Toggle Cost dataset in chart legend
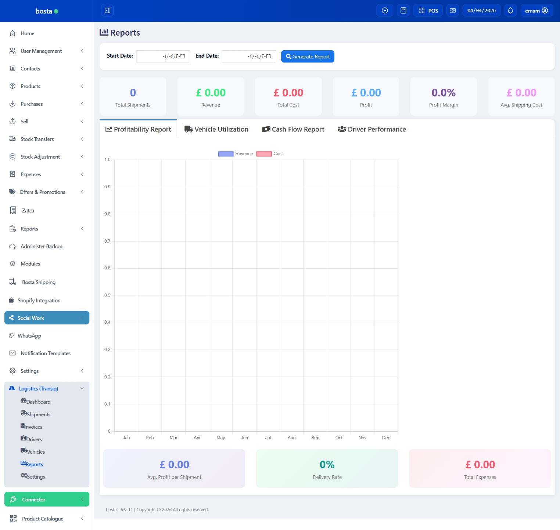 [270, 154]
